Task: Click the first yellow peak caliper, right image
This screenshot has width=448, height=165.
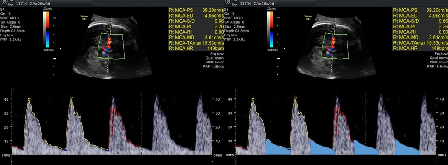Action: (253, 99)
